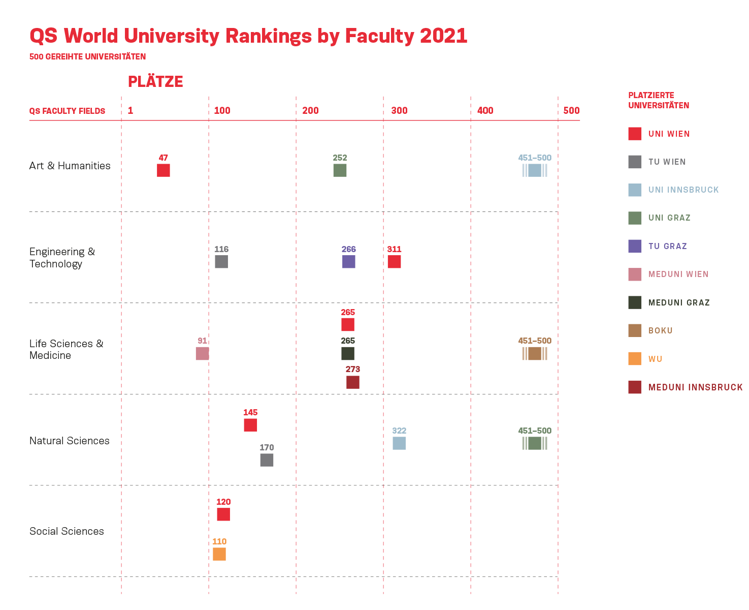749x610 pixels.
Task: Click the QS Faculty Fields column header
Action: pos(67,111)
